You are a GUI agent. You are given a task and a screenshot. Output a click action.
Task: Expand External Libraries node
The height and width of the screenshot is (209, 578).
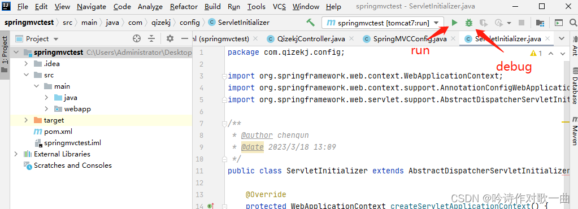[16, 154]
